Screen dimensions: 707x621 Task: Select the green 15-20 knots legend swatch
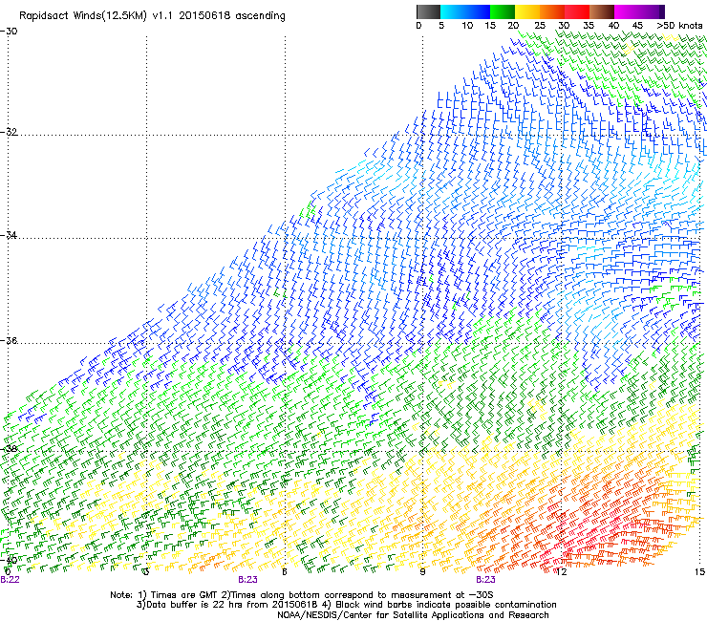(x=503, y=11)
